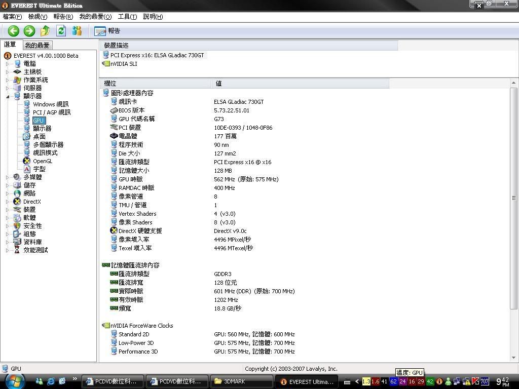Viewport: 519px width, 389px height.
Task: Select Windows 視訊 in the tree
Action: click(51, 104)
